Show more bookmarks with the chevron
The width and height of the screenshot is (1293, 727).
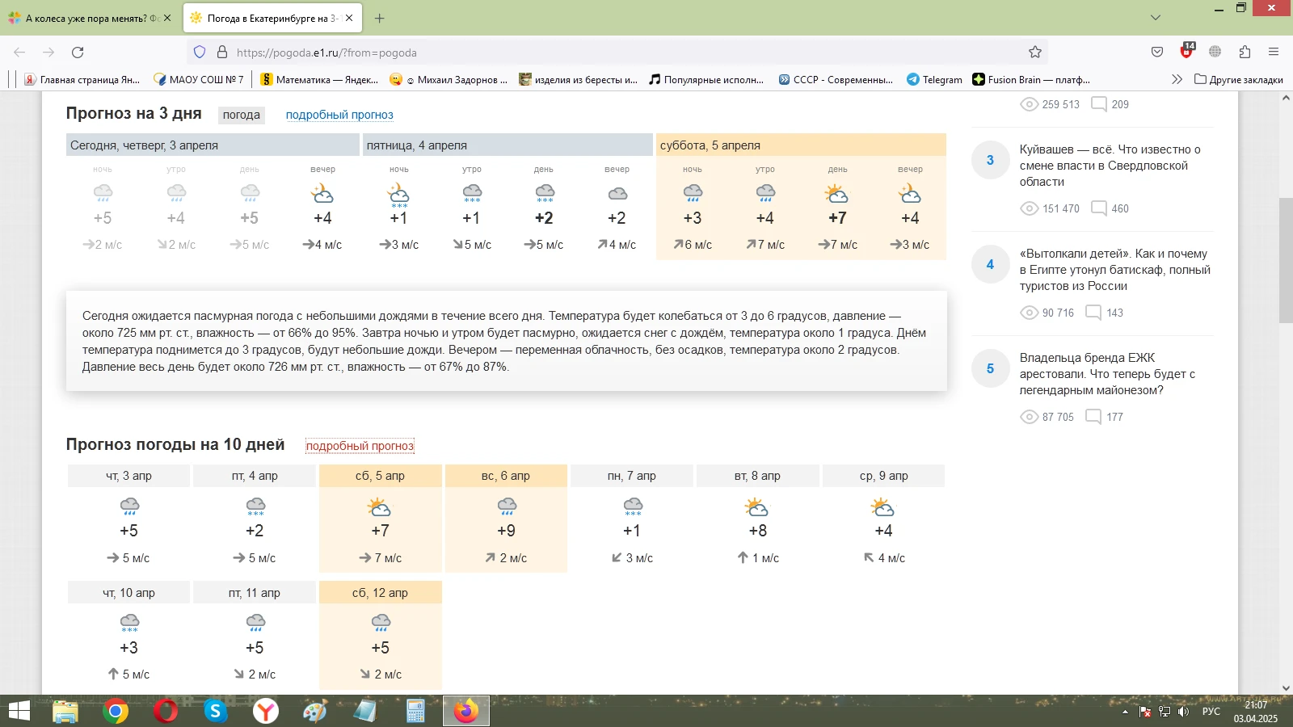pos(1177,79)
